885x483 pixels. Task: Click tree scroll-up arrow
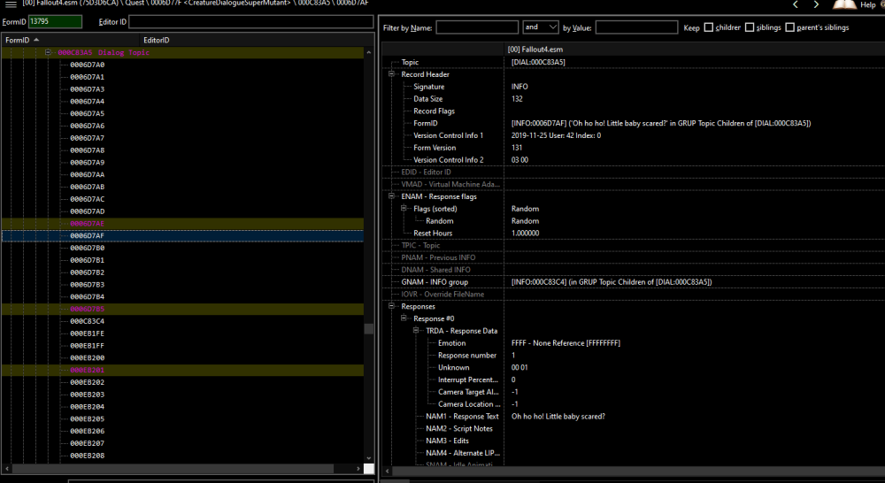368,52
